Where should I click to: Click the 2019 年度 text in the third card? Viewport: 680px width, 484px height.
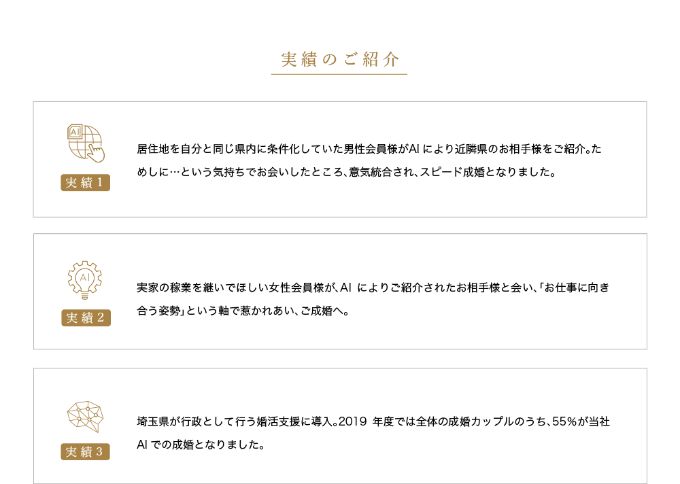point(366,421)
